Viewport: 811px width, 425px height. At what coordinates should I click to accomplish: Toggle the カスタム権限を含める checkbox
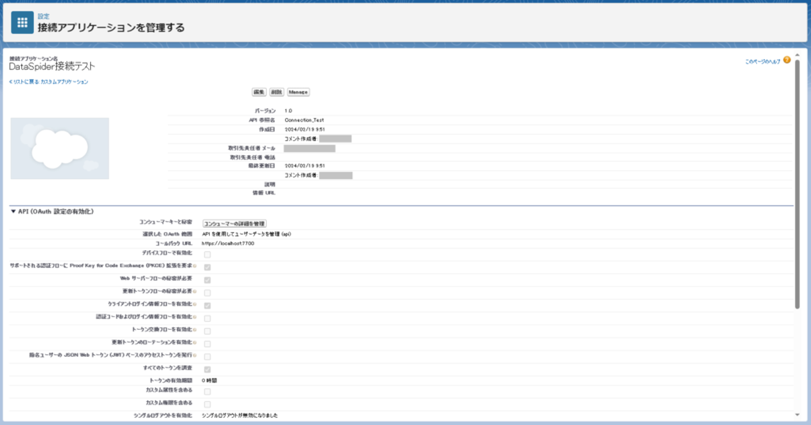pos(207,404)
